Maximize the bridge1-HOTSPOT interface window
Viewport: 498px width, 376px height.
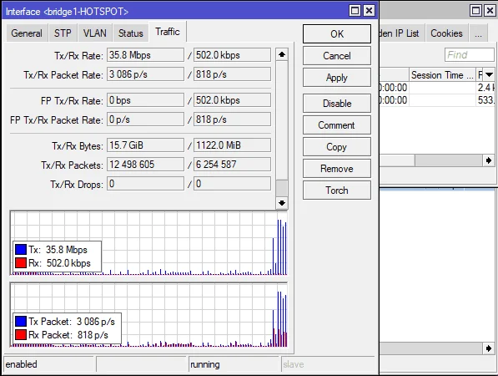click(x=355, y=11)
